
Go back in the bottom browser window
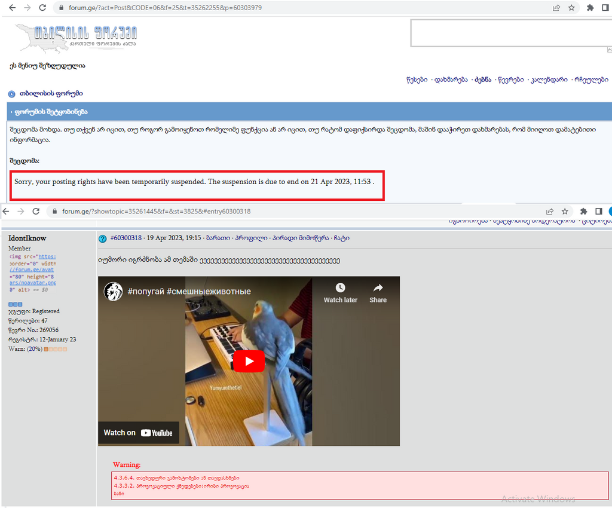[6, 211]
